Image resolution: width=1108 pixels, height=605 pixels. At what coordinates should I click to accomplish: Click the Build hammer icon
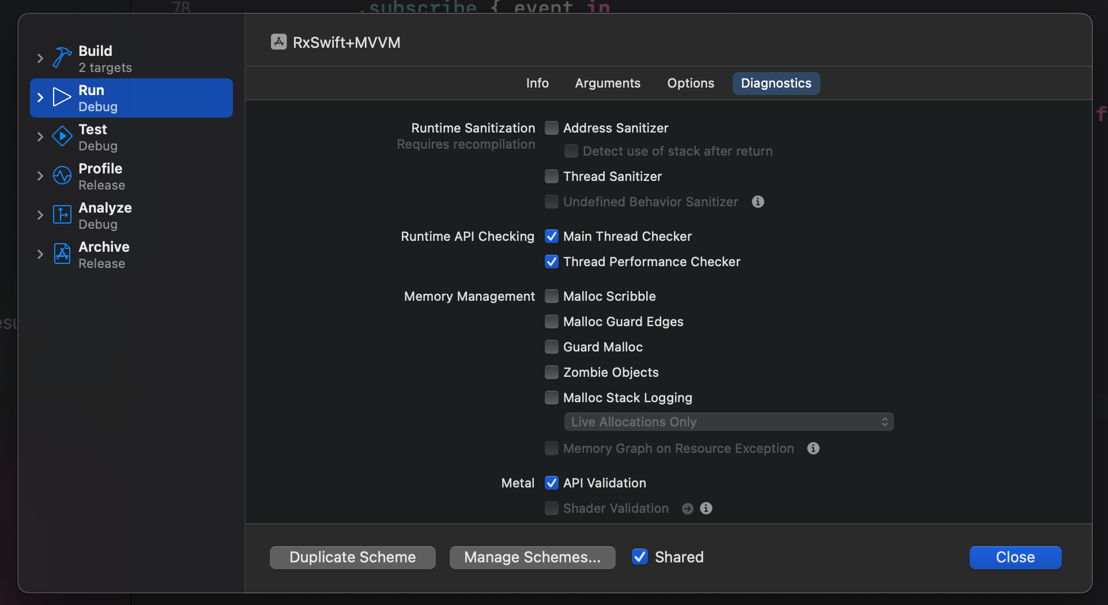62,58
